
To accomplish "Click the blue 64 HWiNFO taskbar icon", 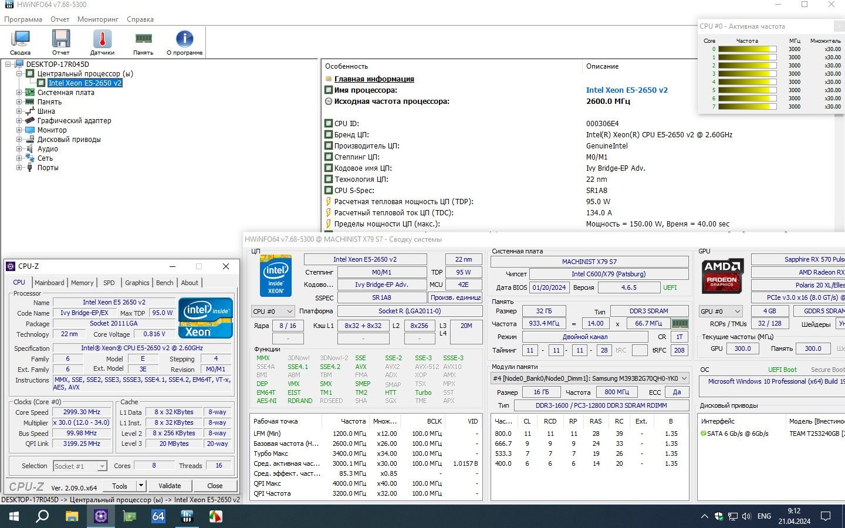I will coord(158,516).
